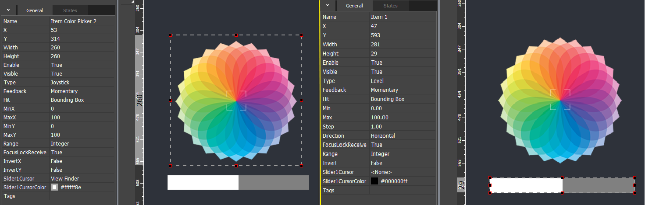Click the black swatch beside #000000ff

[374, 181]
